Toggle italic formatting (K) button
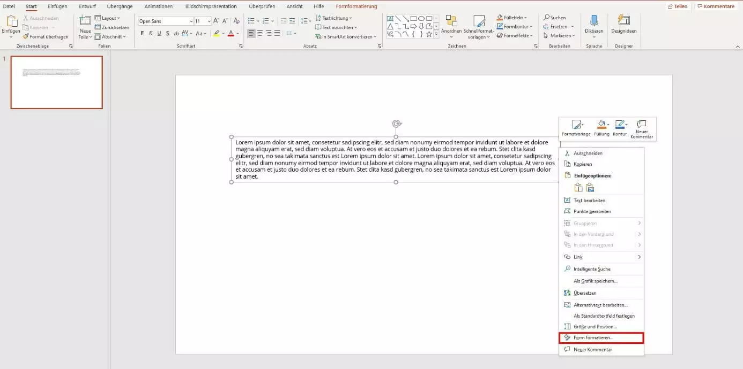This screenshot has width=743, height=369. [151, 33]
